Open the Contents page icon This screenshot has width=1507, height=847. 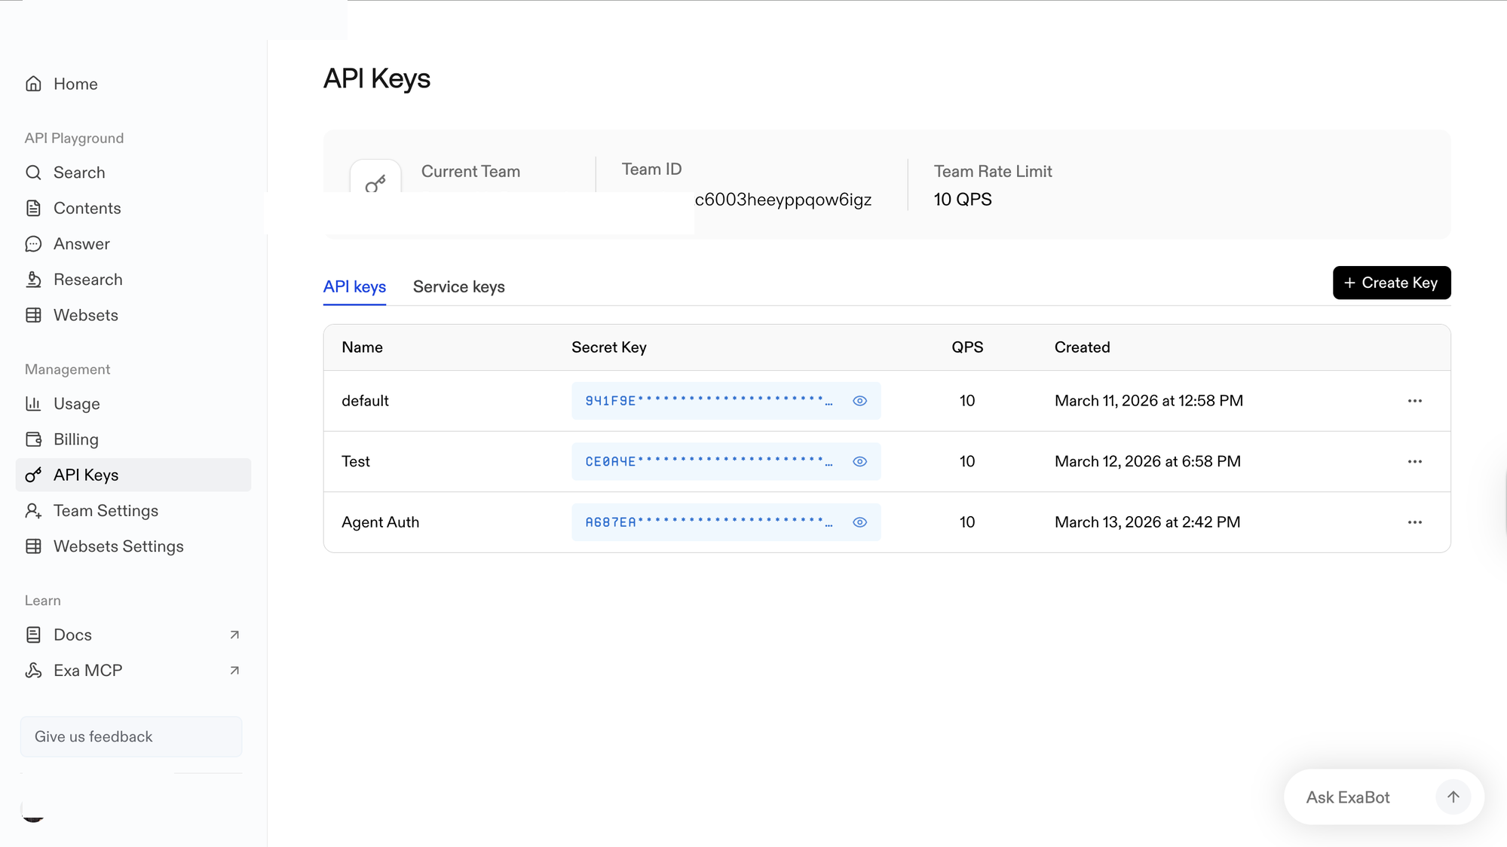coord(34,208)
